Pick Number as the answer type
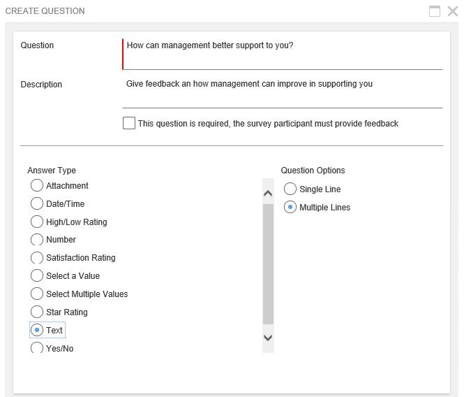 pos(37,240)
